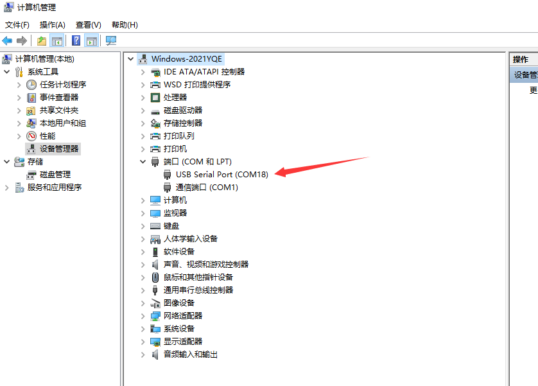The image size is (538, 386).
Task: Click the 任务计划程序 clock icon
Action: tap(31, 85)
